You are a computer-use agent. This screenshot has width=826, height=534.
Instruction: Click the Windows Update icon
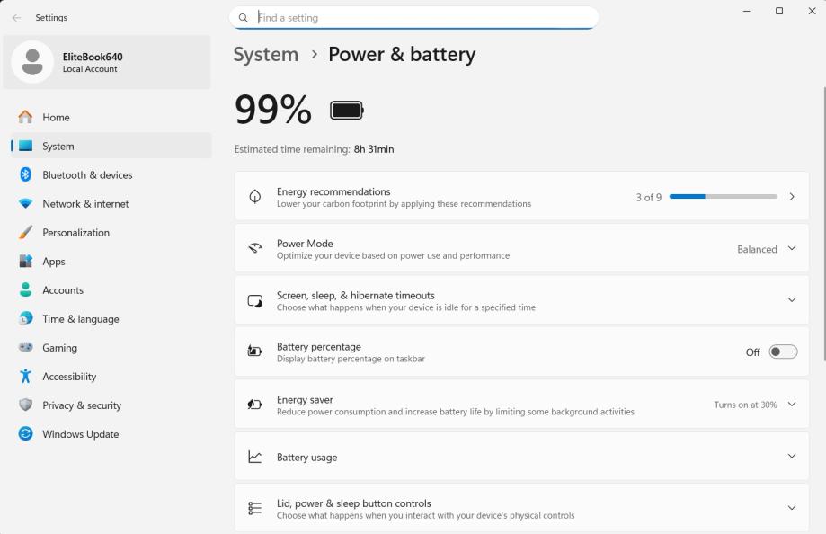point(25,434)
